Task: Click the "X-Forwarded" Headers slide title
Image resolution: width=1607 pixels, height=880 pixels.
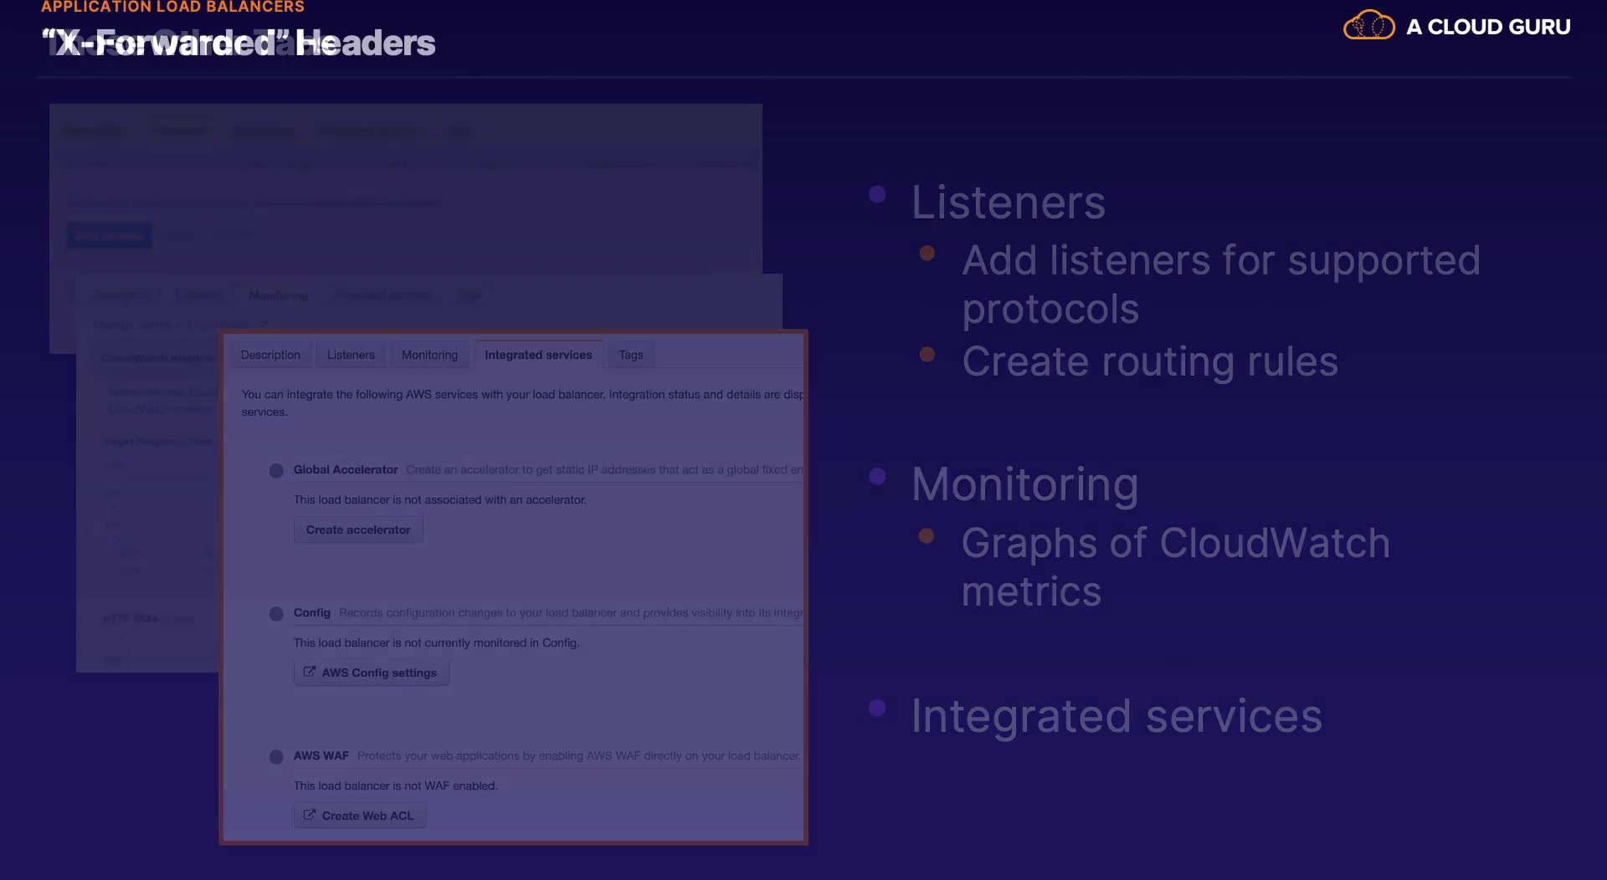Action: coord(239,43)
